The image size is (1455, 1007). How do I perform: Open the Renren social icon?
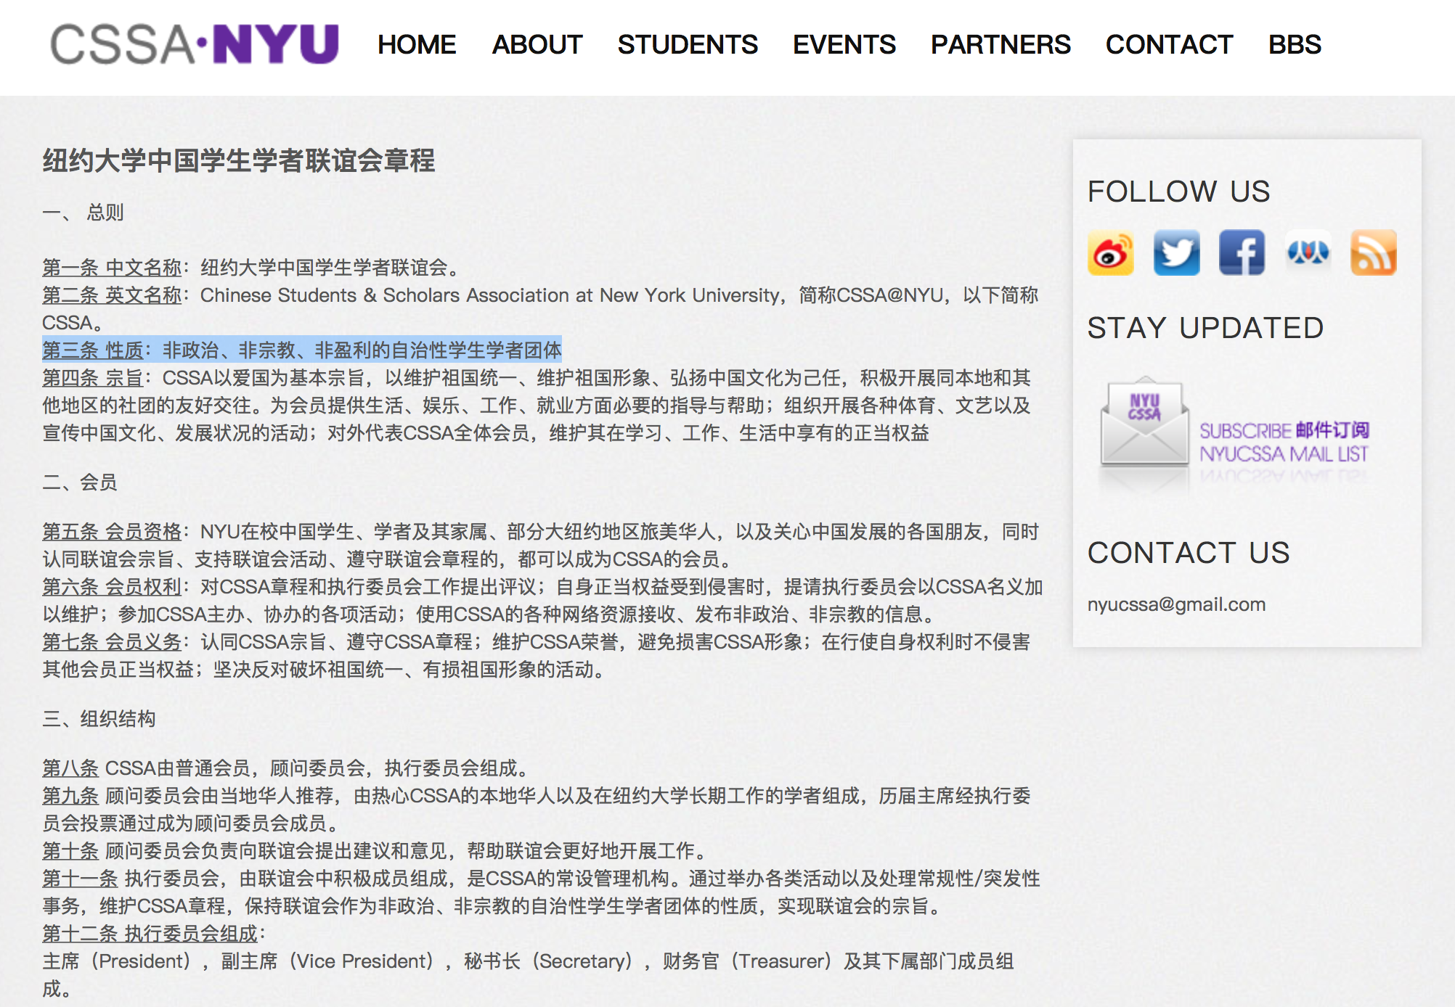point(1308,253)
